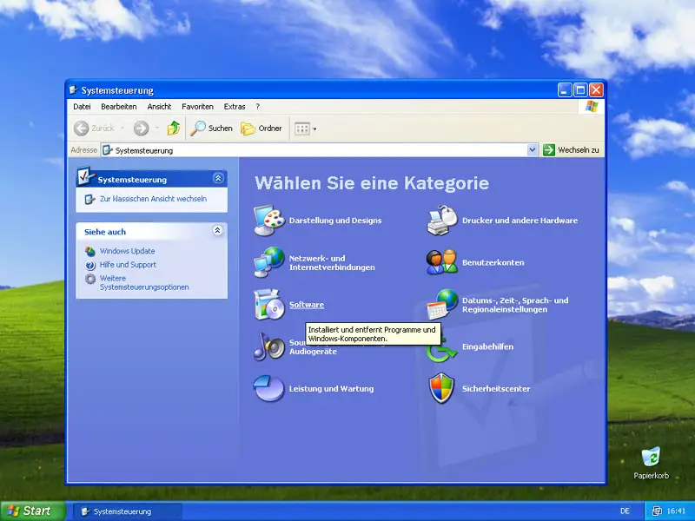Collapse the Systemsteuerung side panel
The height and width of the screenshot is (521, 695).
[218, 178]
